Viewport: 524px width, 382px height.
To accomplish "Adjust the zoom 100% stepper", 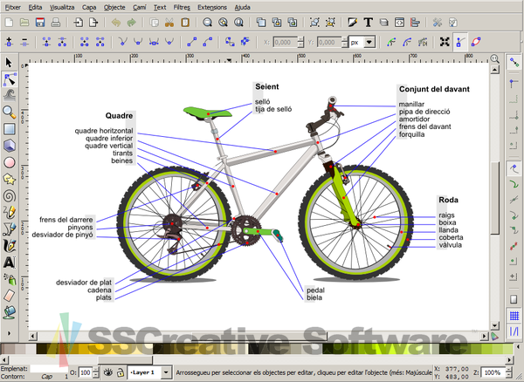I will tap(508, 372).
